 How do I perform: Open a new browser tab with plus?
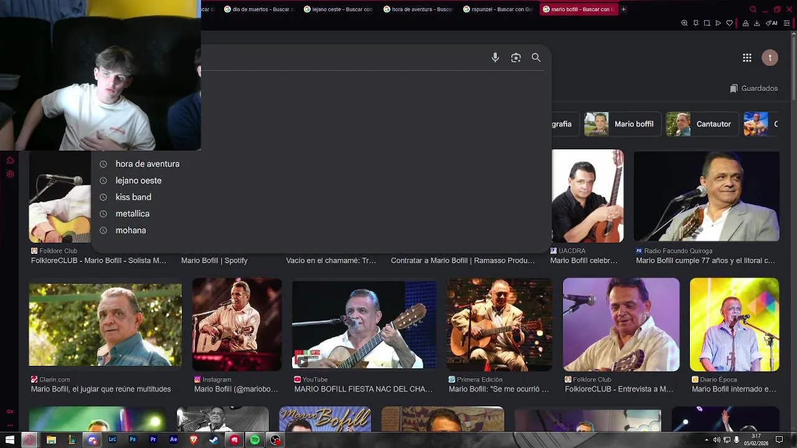pos(623,9)
